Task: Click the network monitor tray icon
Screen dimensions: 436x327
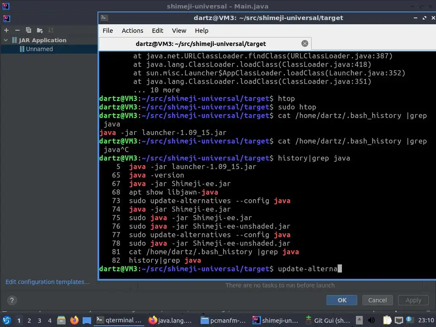Action: [x=399, y=320]
